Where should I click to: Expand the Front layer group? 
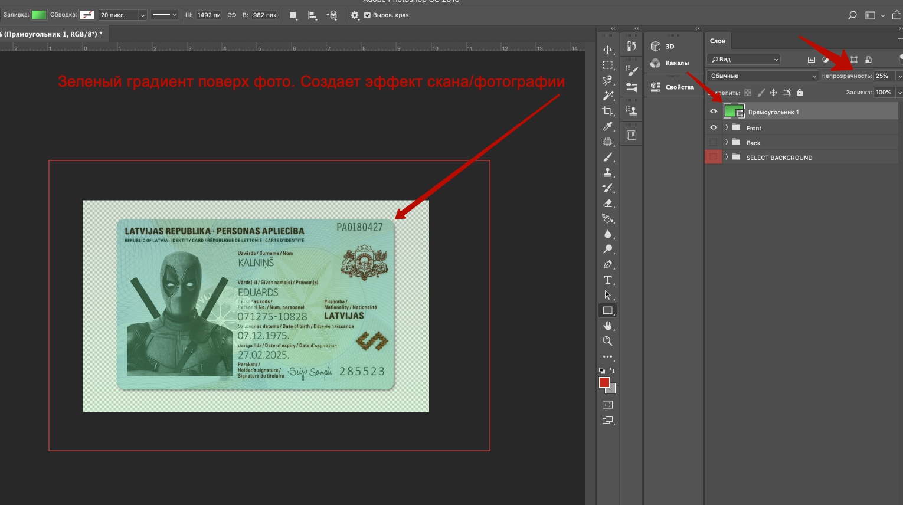pos(727,127)
